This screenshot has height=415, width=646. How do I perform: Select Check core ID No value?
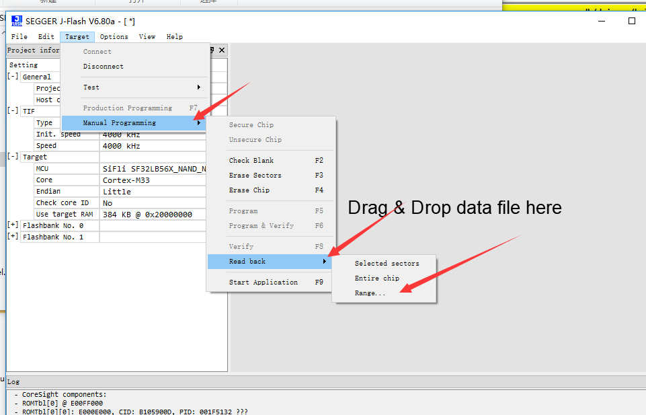[x=153, y=203]
